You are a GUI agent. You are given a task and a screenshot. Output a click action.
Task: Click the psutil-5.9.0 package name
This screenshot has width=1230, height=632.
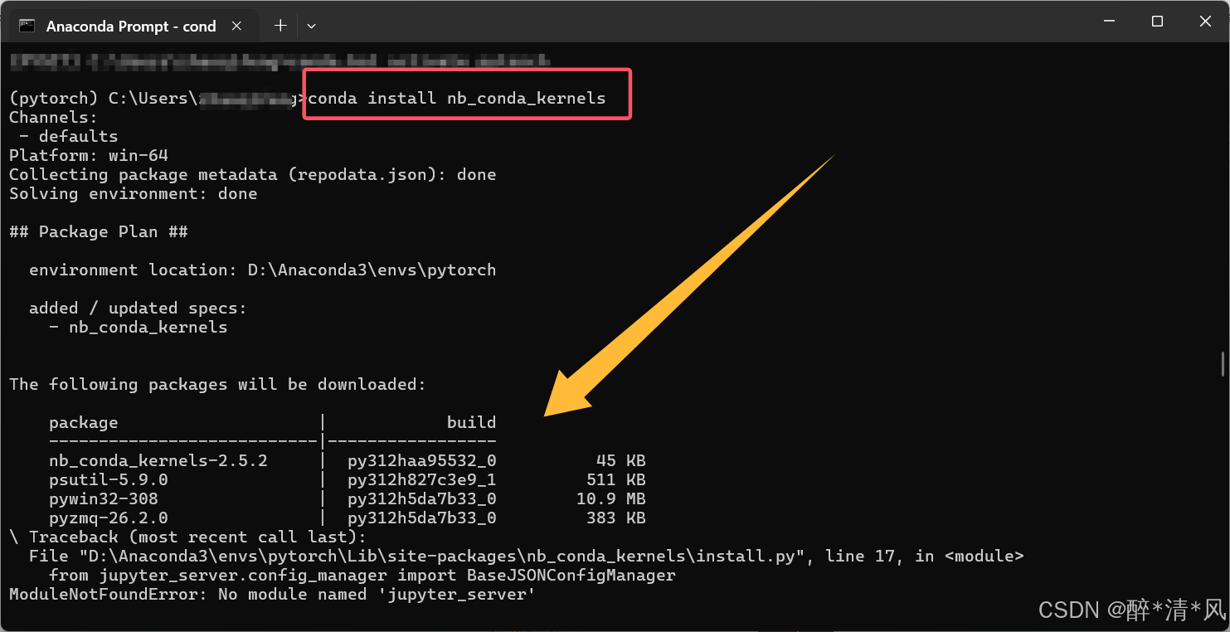[105, 479]
